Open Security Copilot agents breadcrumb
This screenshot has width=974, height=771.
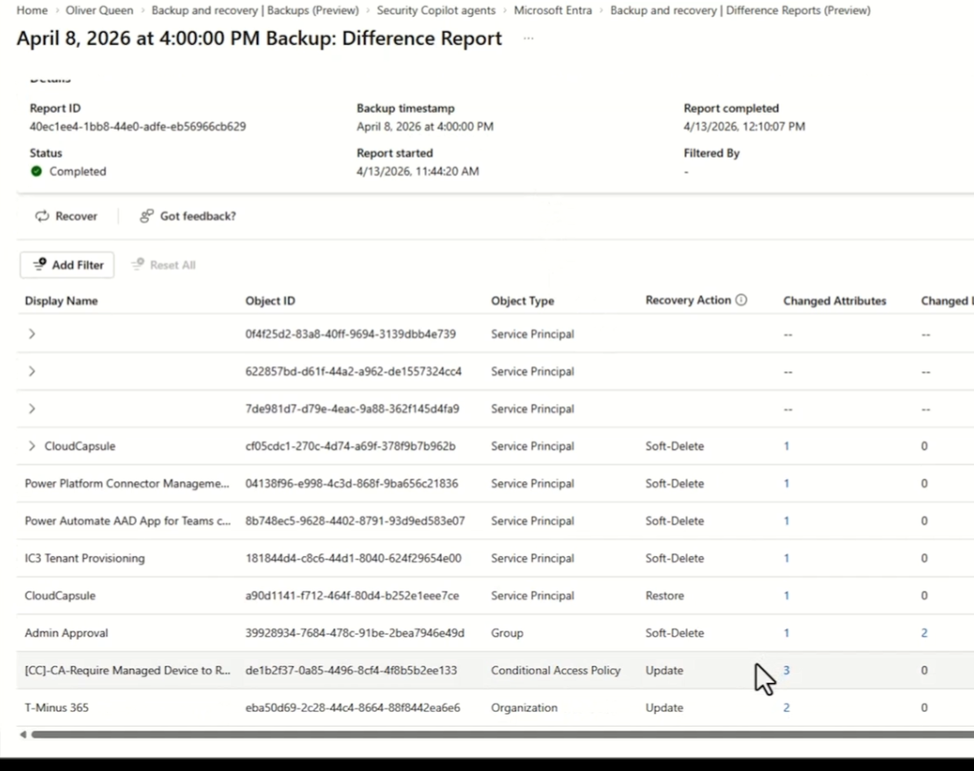pos(436,11)
